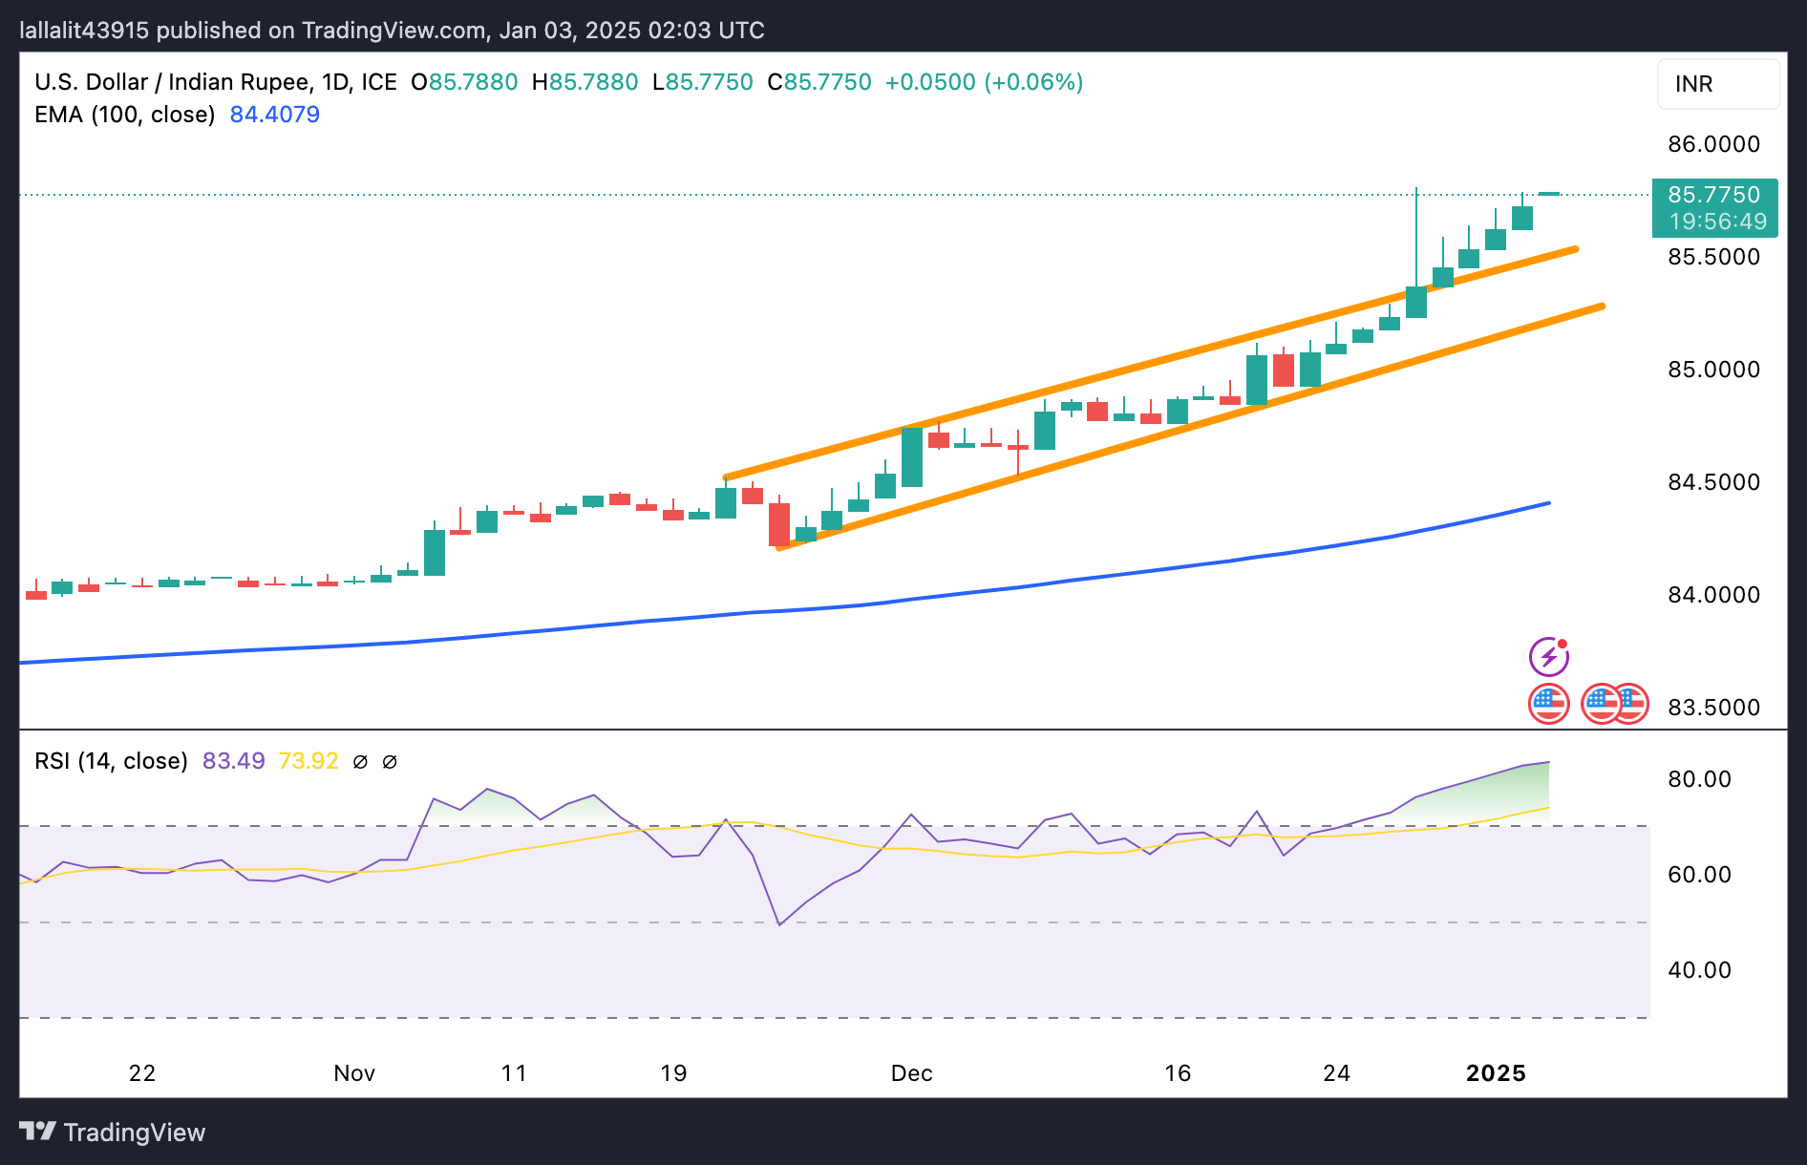1807x1165 pixels.
Task: Click the Dec label on time axis
Action: point(911,1073)
